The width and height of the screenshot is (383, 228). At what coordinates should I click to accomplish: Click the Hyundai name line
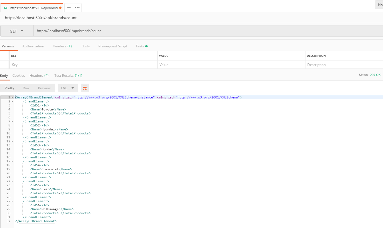point(49,129)
